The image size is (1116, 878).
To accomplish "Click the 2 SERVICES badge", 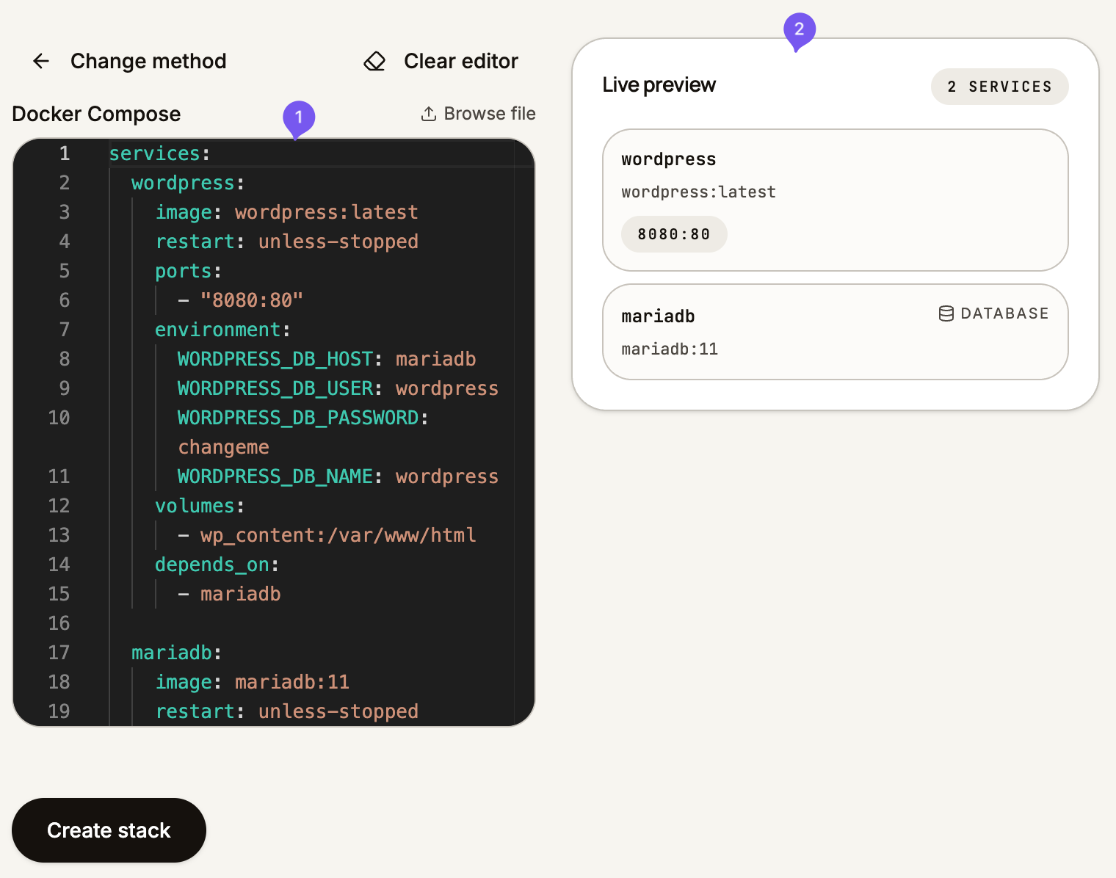I will (999, 87).
